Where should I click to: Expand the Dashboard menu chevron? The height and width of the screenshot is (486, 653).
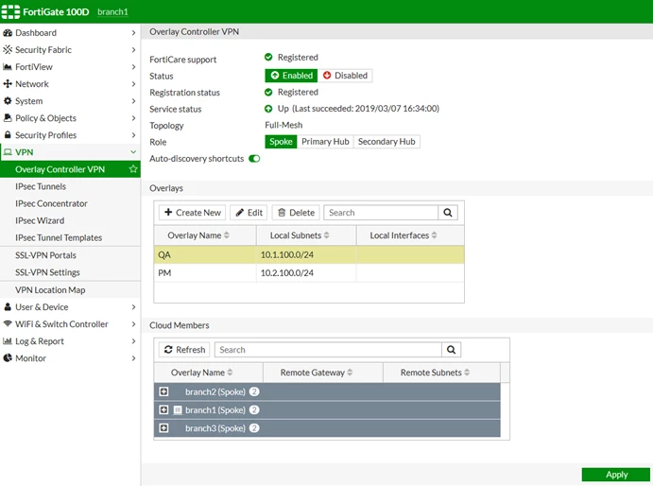(x=133, y=32)
